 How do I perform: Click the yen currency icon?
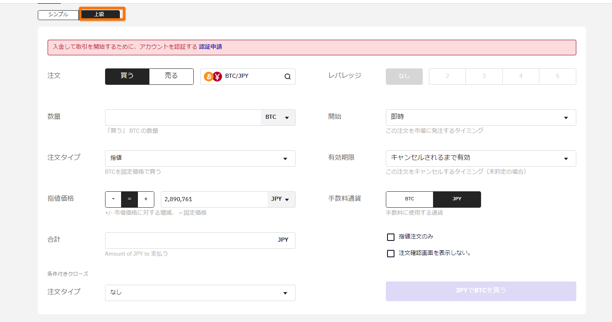[x=218, y=77]
